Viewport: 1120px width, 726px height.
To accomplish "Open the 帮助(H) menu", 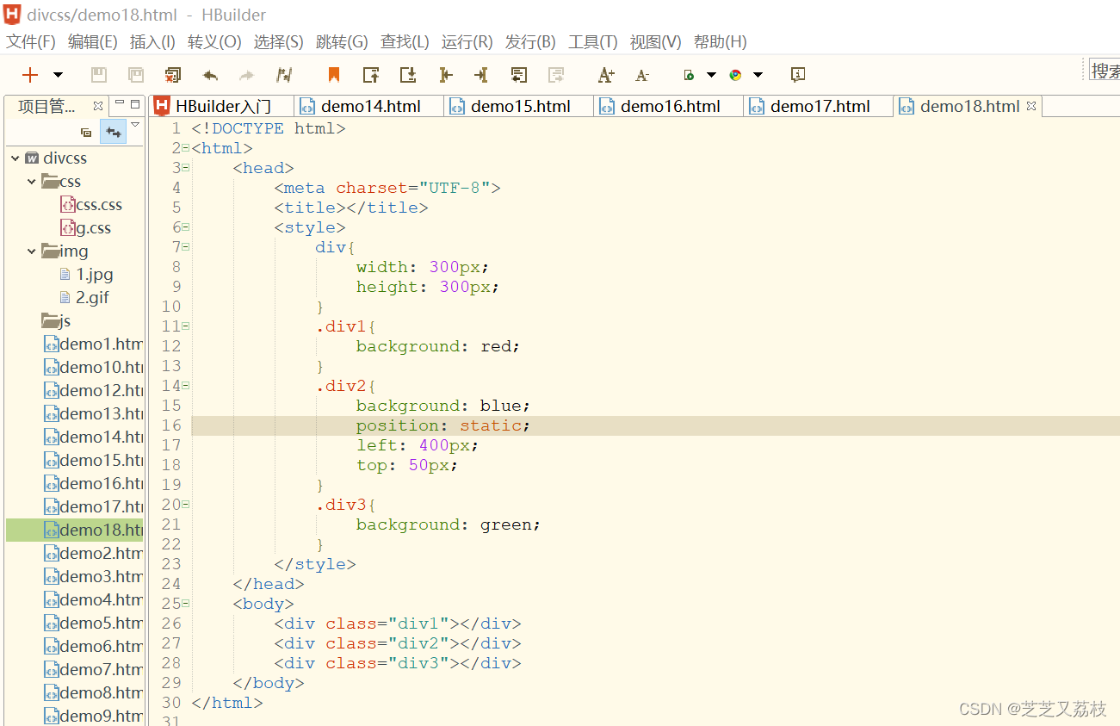I will click(x=720, y=41).
